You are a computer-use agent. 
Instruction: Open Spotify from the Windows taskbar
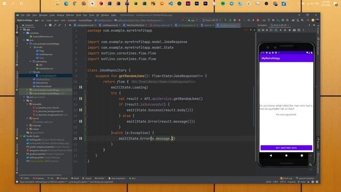tap(223, 4)
